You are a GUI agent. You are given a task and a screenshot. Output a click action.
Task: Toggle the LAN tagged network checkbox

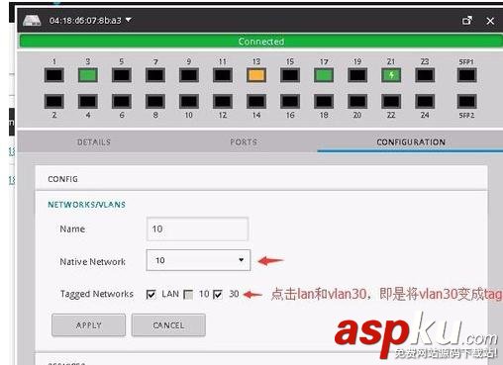pyautogui.click(x=151, y=294)
